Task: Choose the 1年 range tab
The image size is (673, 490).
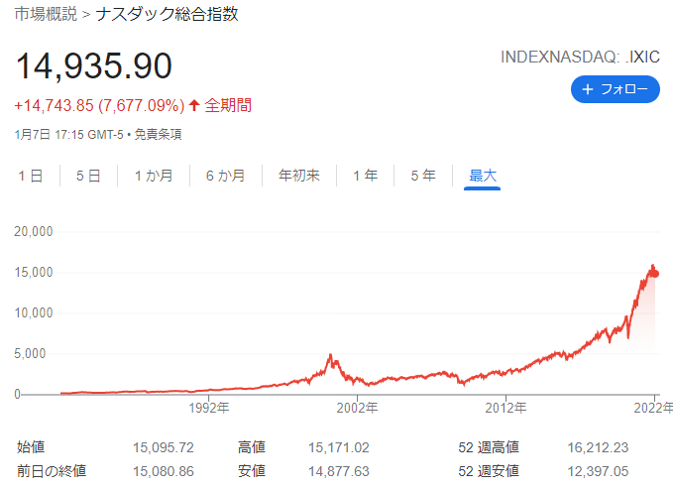Action: (x=366, y=176)
